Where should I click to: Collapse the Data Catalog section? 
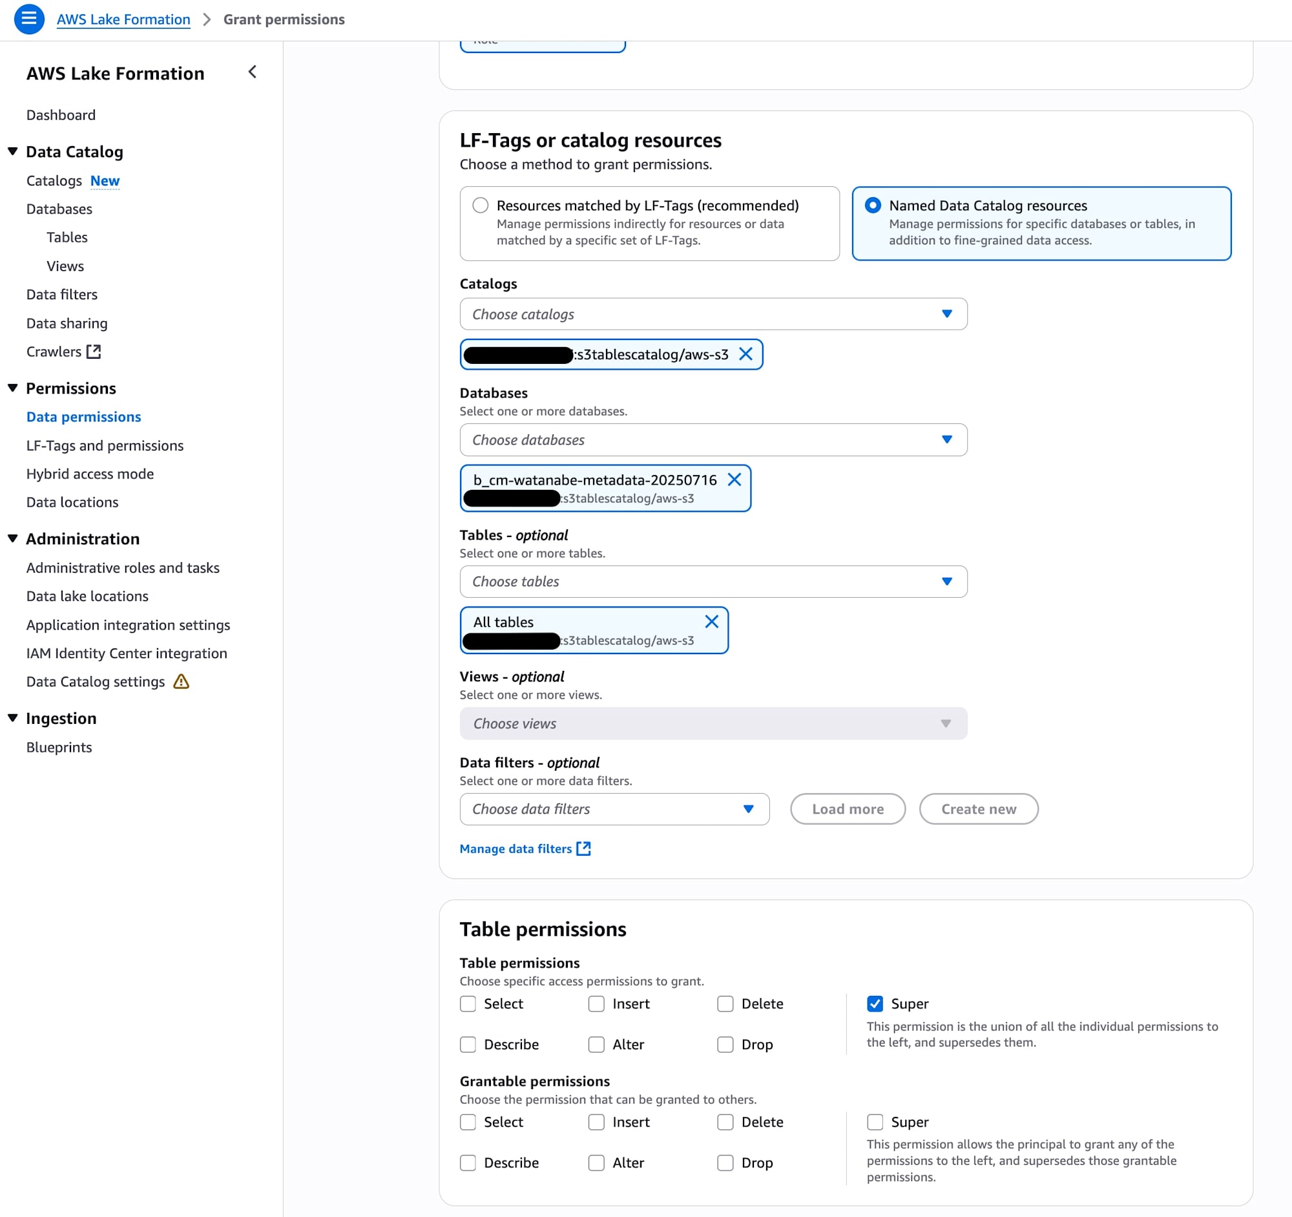[x=12, y=151]
